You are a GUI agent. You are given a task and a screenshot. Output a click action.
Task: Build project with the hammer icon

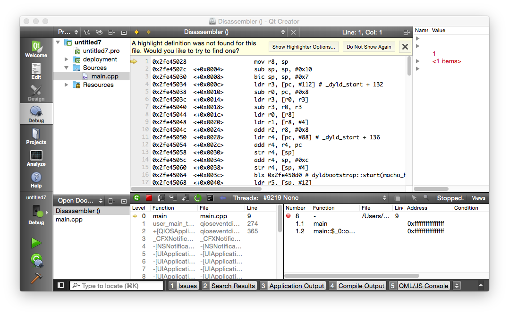pos(36,278)
